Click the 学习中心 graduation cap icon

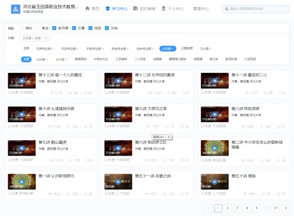[108, 8]
